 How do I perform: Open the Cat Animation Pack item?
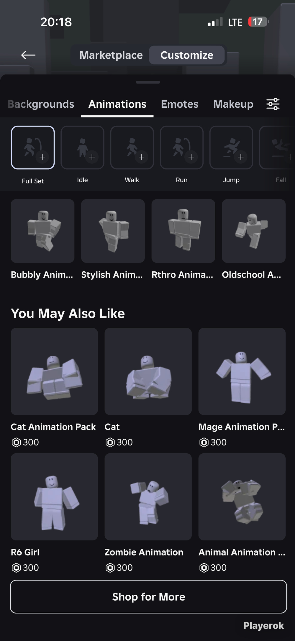pos(54,371)
